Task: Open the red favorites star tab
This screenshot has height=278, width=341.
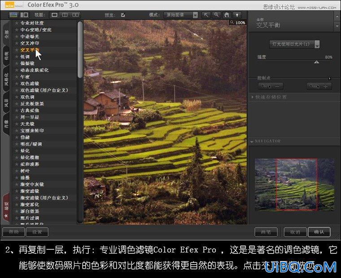Action: pyautogui.click(x=6, y=208)
